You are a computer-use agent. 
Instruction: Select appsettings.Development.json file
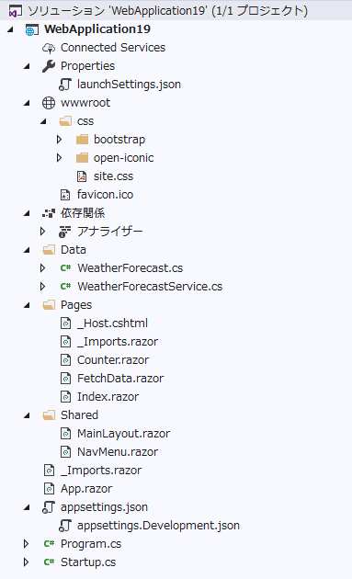click(x=158, y=526)
